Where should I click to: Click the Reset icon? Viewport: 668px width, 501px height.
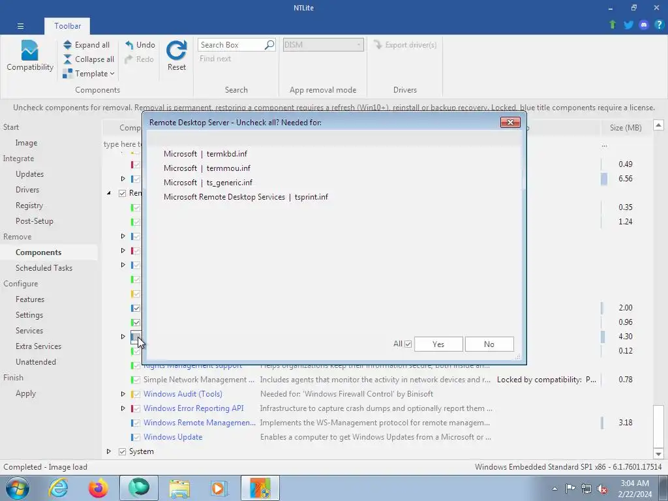tap(176, 51)
